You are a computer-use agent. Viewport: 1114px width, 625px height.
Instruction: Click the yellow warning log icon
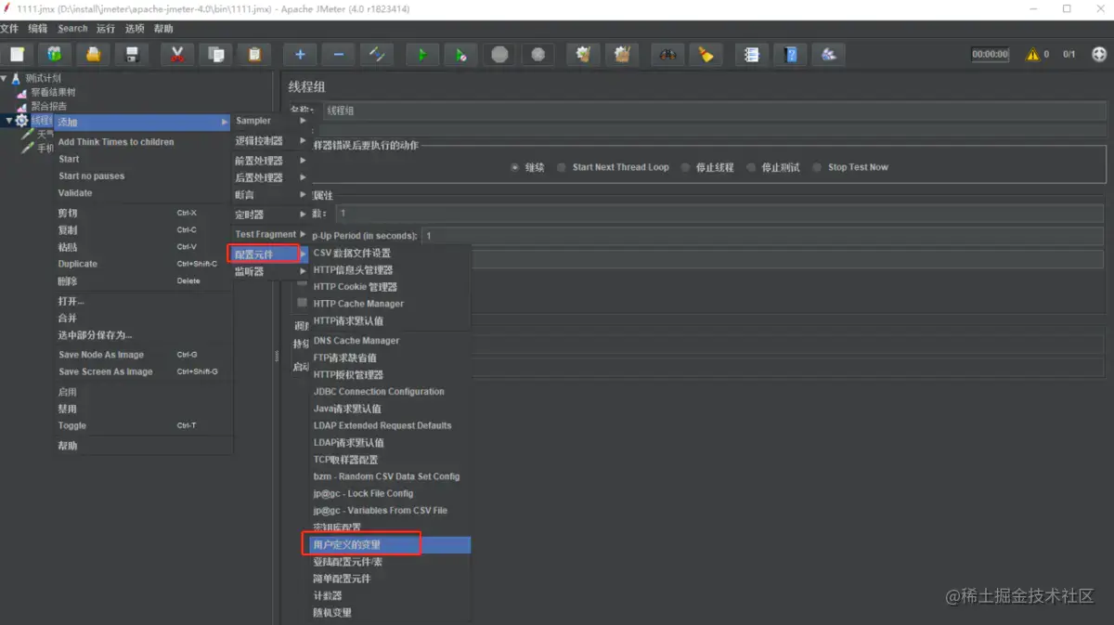1032,54
